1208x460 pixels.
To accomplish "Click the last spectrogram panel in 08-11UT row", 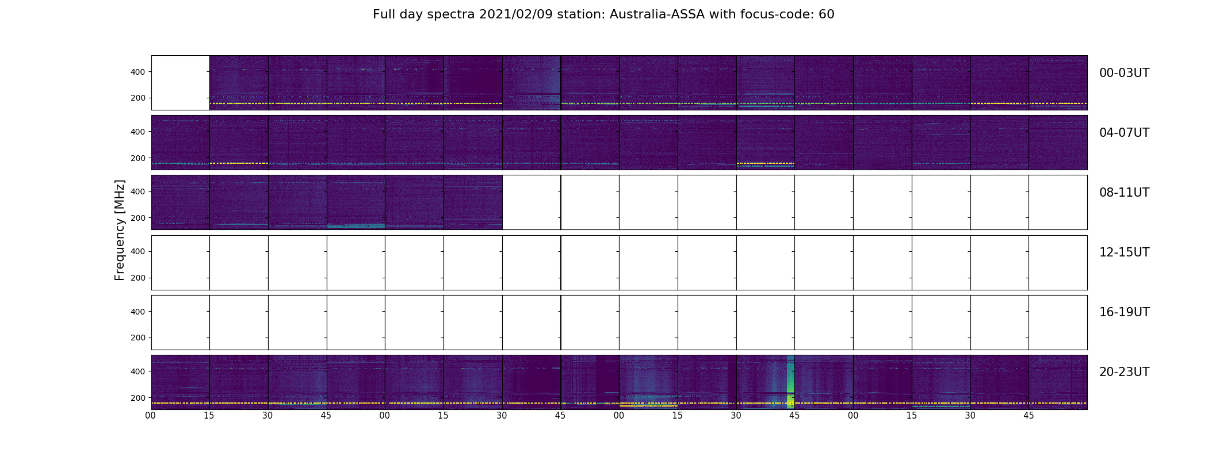I will (473, 202).
